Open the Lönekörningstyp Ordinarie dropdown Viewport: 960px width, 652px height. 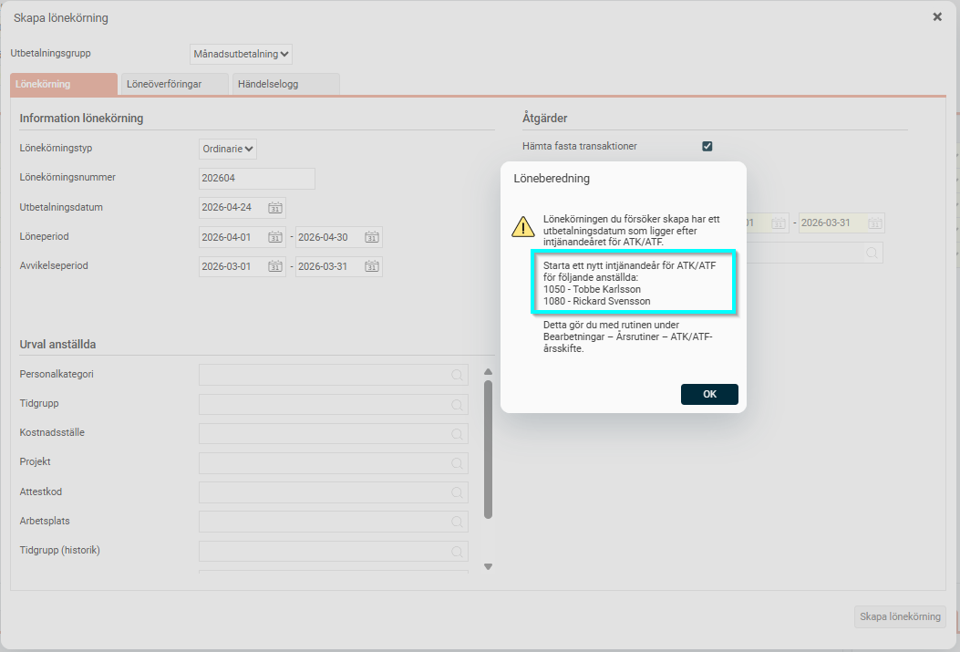[x=228, y=149]
